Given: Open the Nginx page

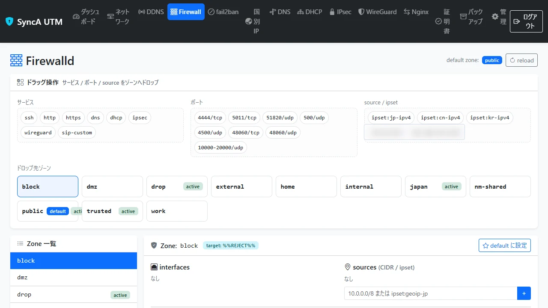Looking at the screenshot, I should (x=416, y=12).
